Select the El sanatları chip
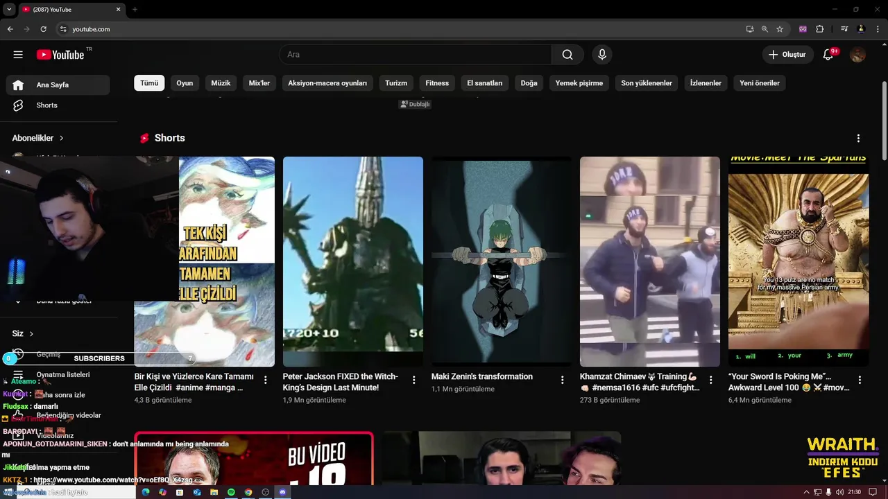888x499 pixels. pyautogui.click(x=485, y=83)
